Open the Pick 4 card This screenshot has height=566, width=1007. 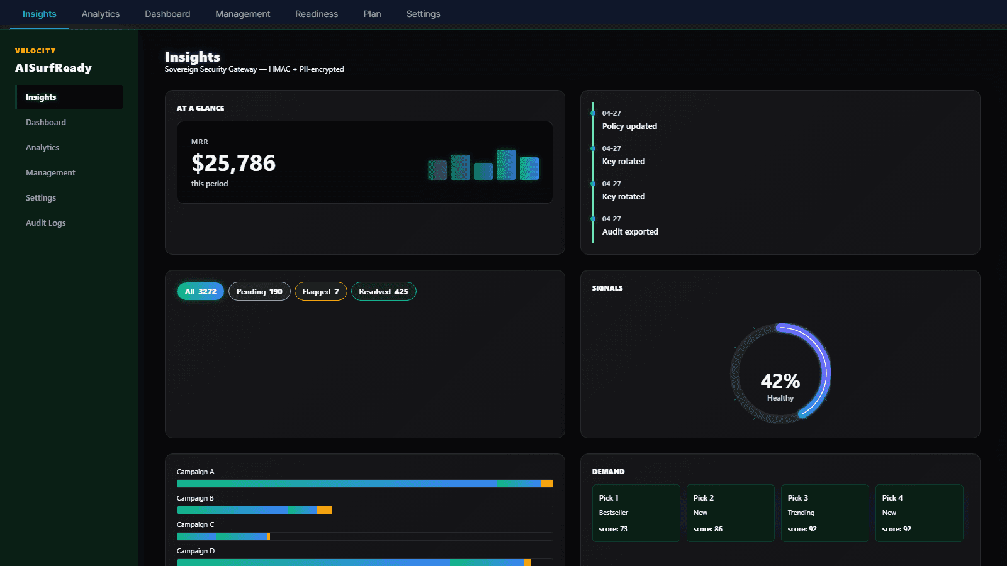point(920,513)
